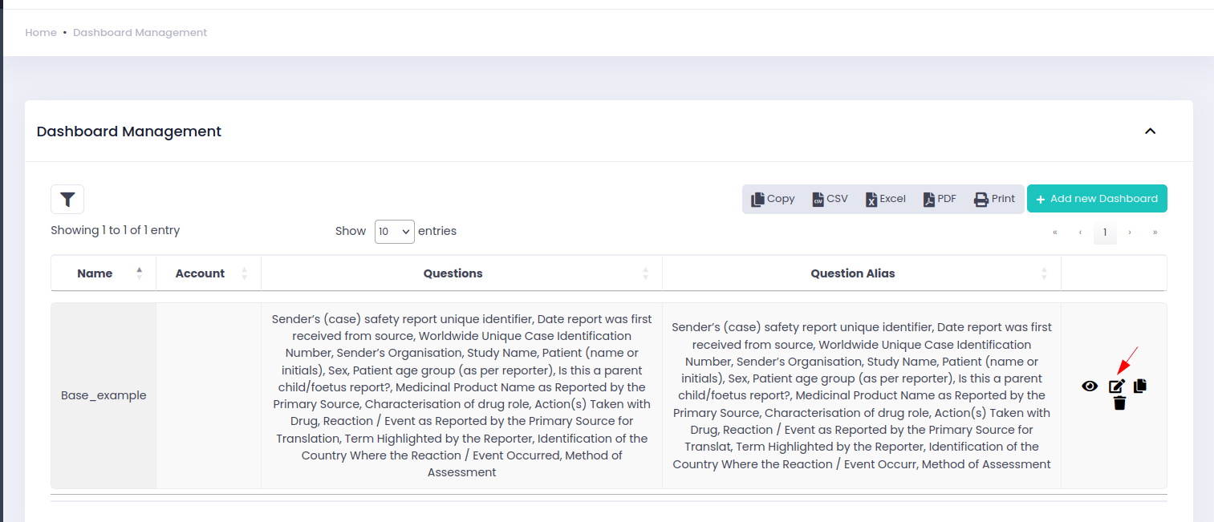The image size is (1214, 522).
Task: Open the show entries dropdown
Action: (x=394, y=232)
